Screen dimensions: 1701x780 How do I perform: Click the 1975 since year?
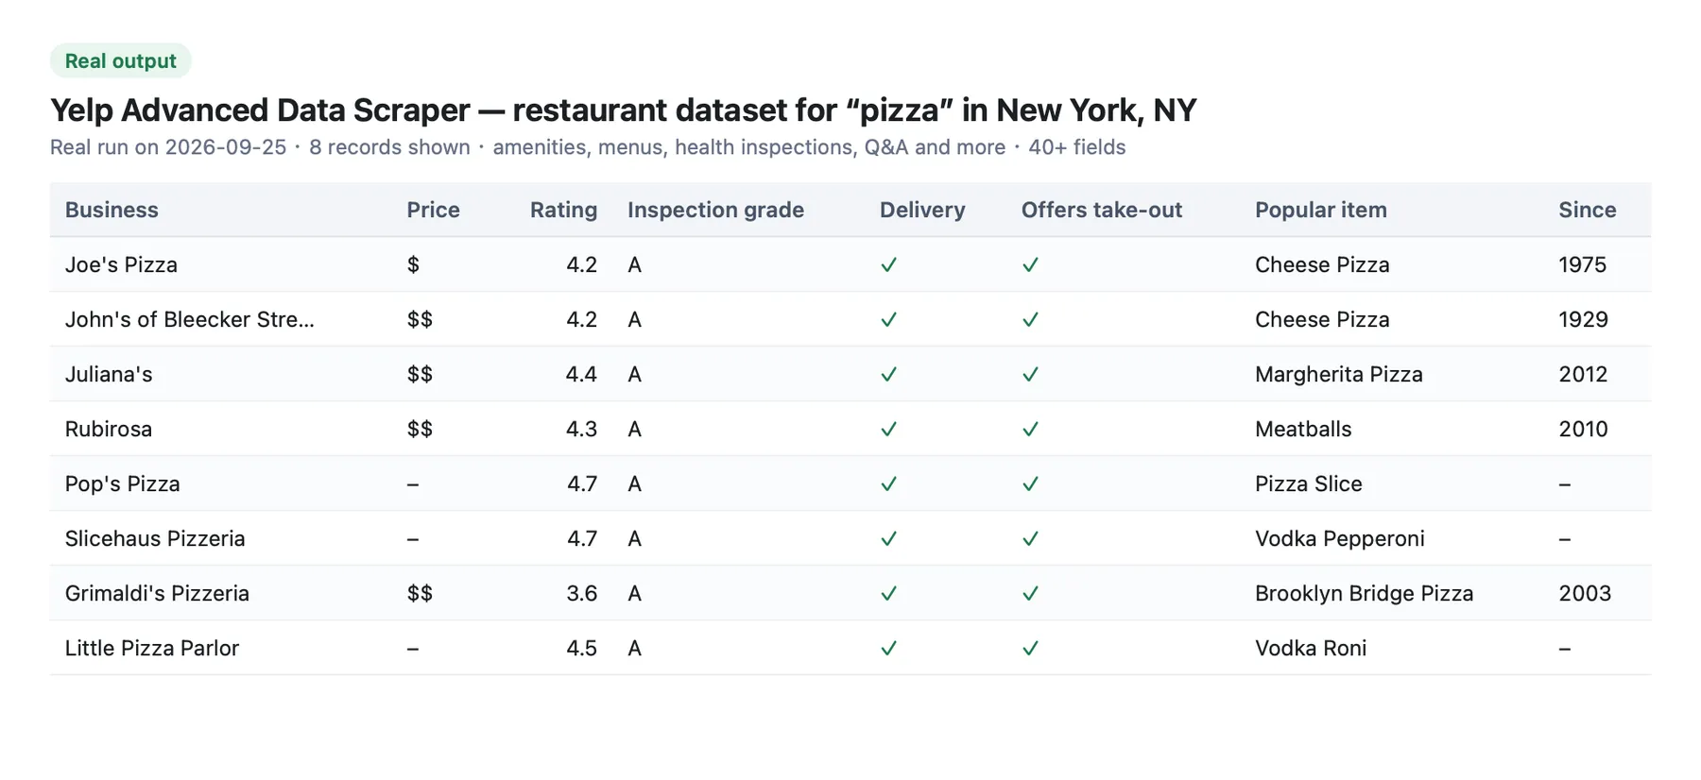coord(1582,264)
